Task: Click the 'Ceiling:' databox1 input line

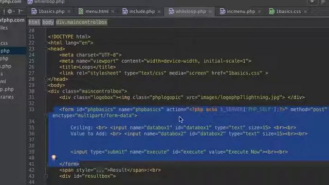Action: click(183, 128)
